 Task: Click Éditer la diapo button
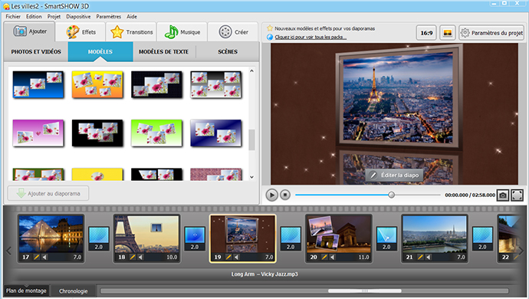(x=394, y=175)
